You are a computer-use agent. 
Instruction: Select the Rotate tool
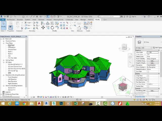pyautogui.click(x=52, y=27)
